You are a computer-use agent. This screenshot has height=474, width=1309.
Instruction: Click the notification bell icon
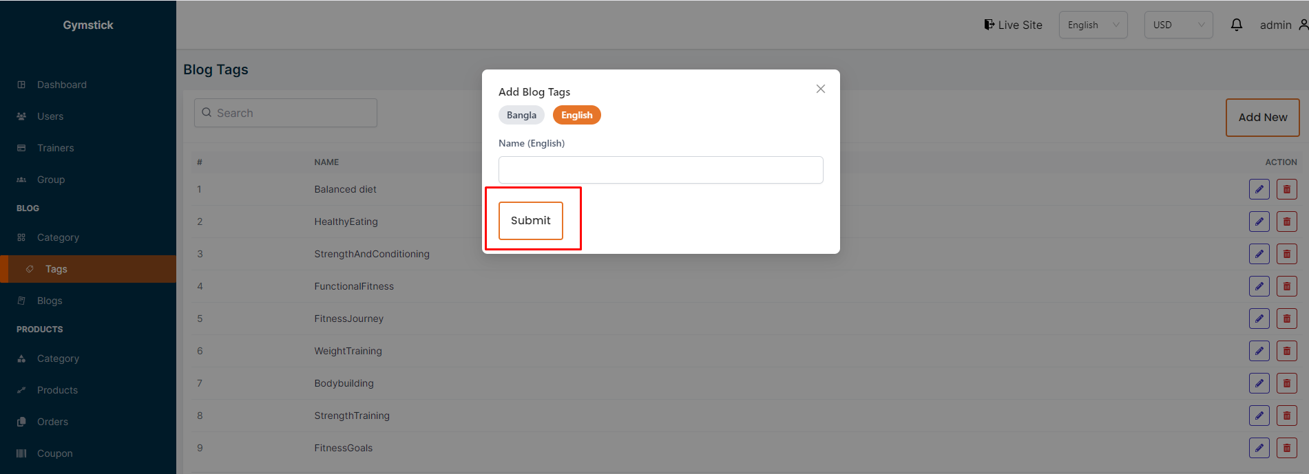point(1237,25)
